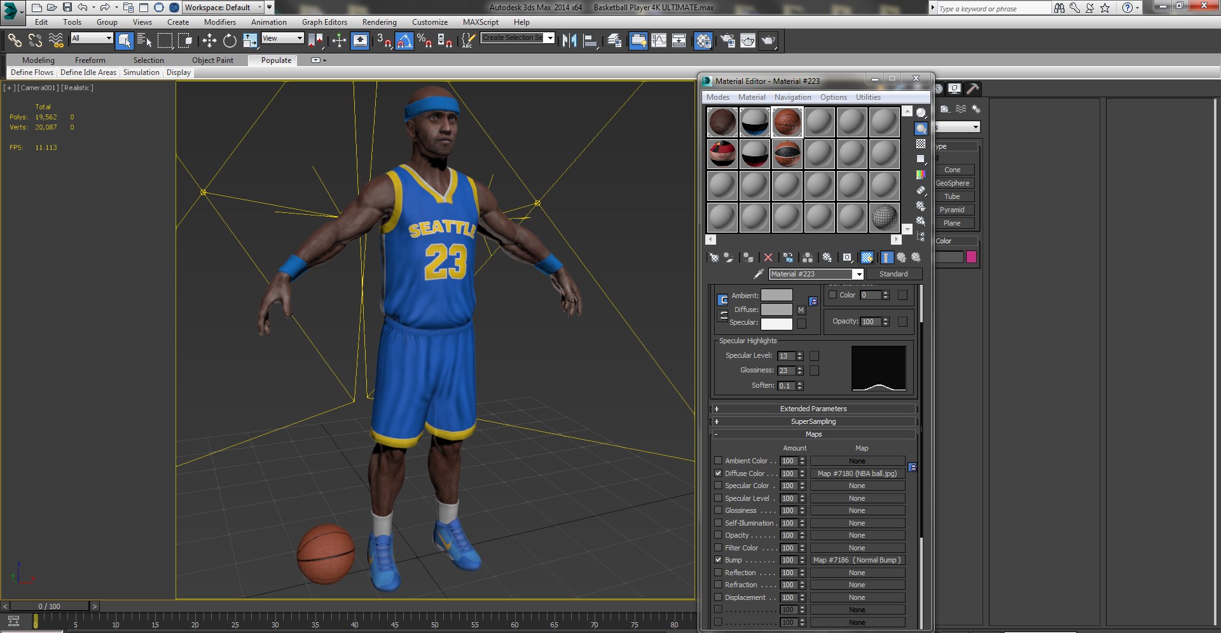Open Select by Name list

144,41
